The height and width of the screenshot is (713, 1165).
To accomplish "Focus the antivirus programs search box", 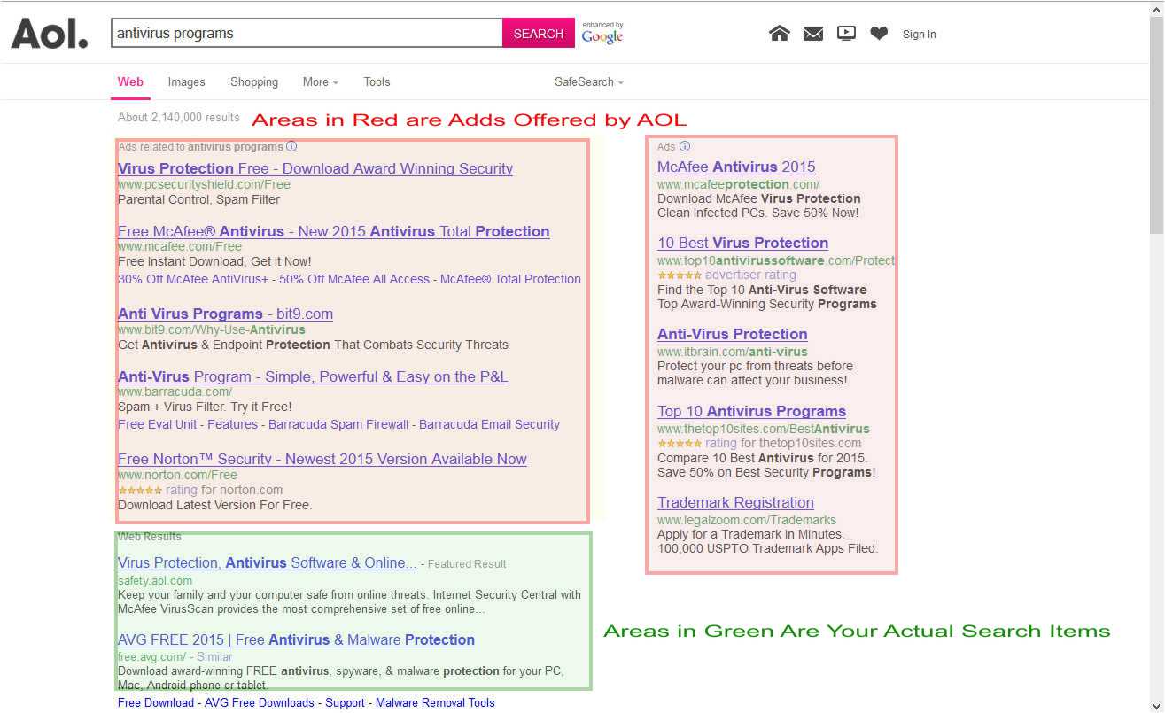I will 307,34.
